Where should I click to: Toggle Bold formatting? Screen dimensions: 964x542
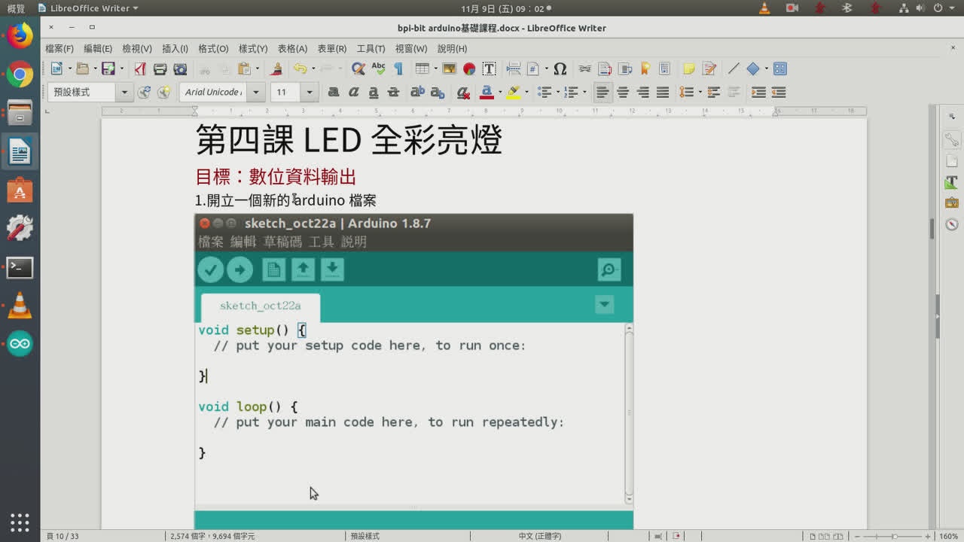(334, 93)
